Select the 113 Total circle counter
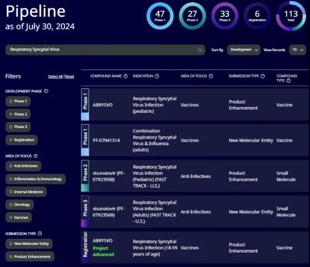Viewport: 310px width, 267px height. 291,16
